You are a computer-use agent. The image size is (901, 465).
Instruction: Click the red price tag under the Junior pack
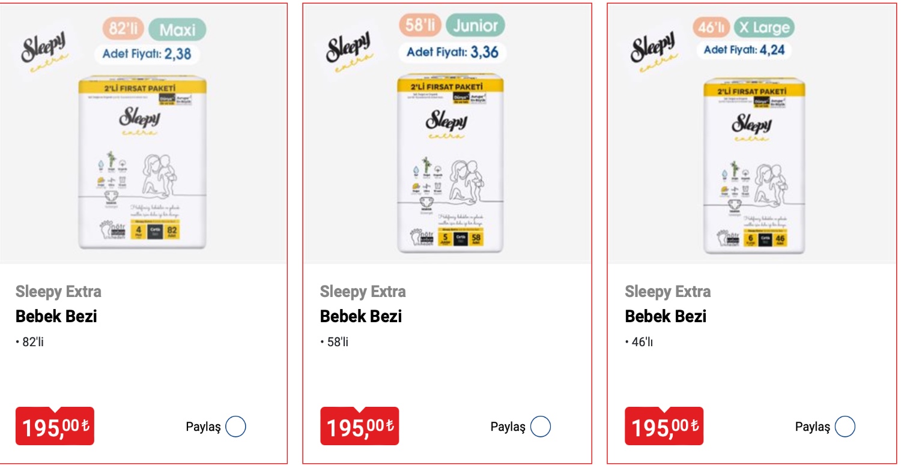click(x=359, y=427)
